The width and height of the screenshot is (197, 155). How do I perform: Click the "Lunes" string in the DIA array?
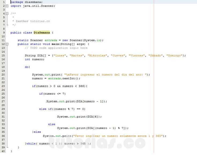coord(60,56)
